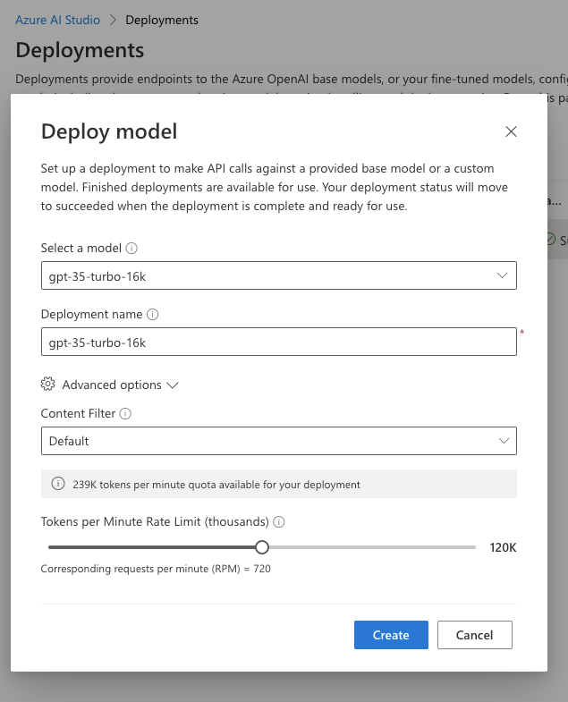Click the Deployments breadcrumb item
Viewport: 568px width, 702px height.
point(162,21)
